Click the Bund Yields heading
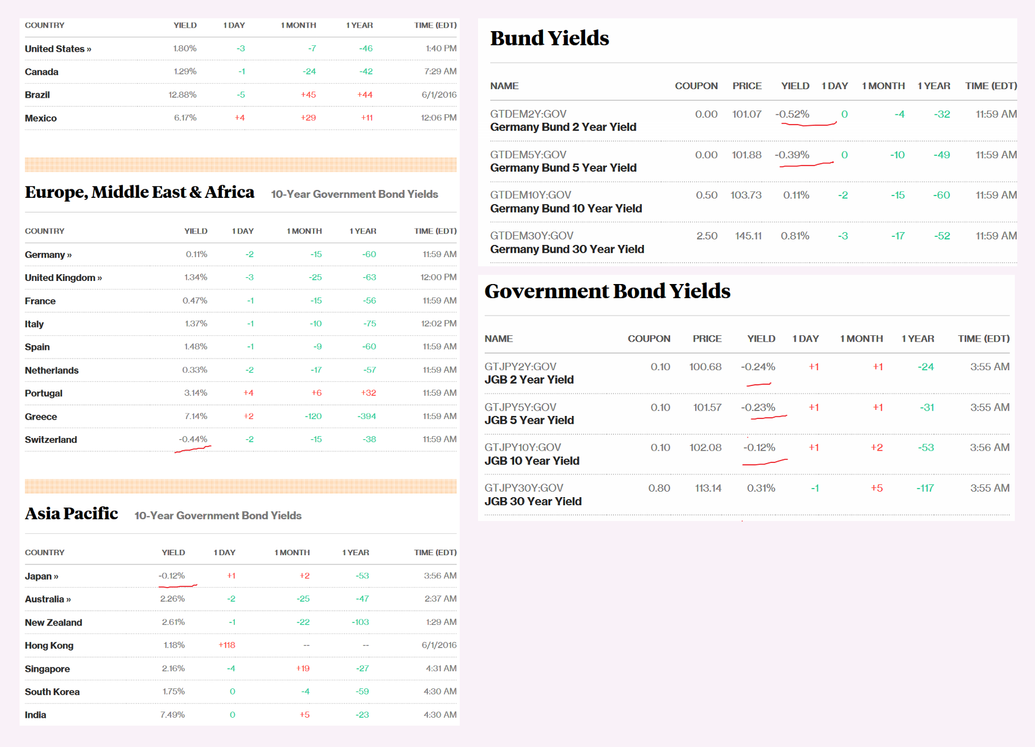The height and width of the screenshot is (747, 1035). click(x=550, y=38)
